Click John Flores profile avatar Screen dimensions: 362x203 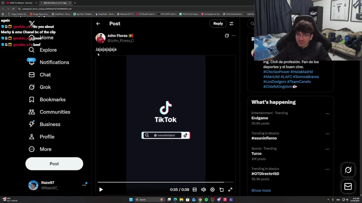pyautogui.click(x=100, y=38)
